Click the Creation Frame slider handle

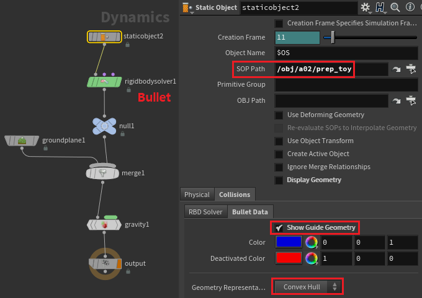tap(333, 37)
